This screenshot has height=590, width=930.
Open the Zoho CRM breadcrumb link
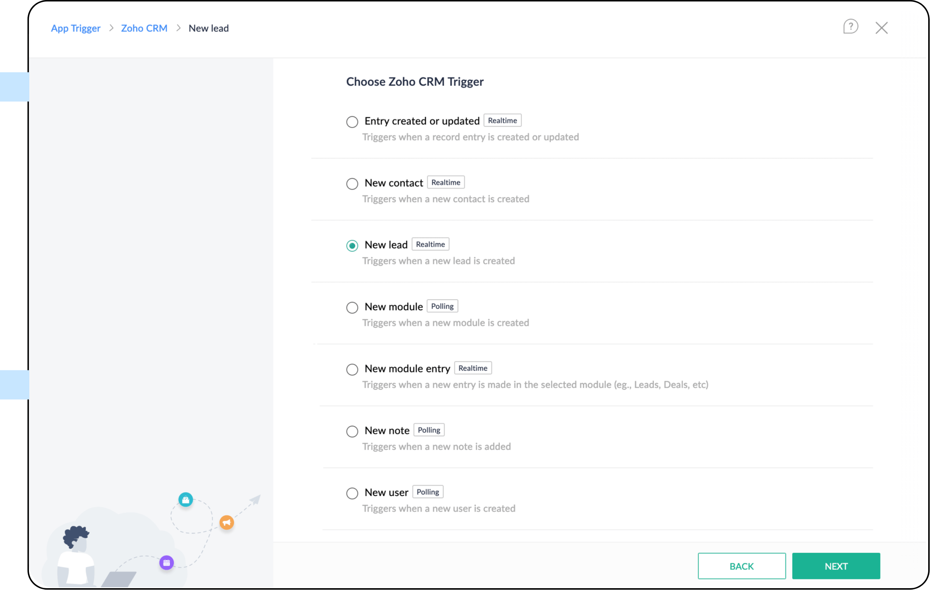tap(144, 28)
